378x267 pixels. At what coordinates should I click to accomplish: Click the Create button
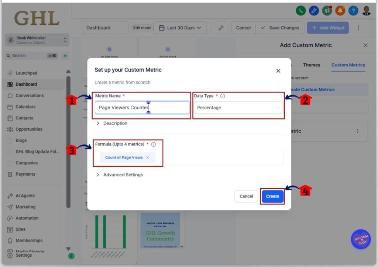[x=272, y=196]
